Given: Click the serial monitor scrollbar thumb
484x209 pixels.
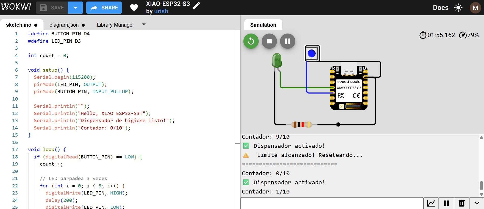Looking at the screenshot, I should click(481, 185).
